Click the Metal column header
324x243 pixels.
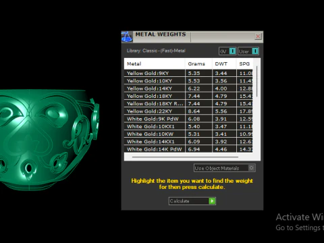[155, 64]
